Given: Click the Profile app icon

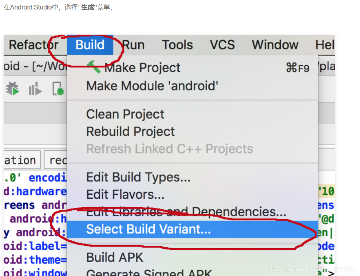Looking at the screenshot, I should [35, 88].
